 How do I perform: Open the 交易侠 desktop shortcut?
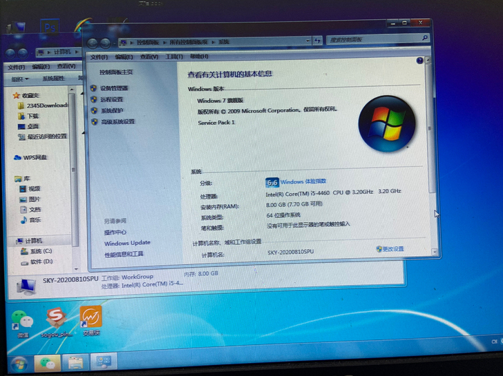point(91,321)
